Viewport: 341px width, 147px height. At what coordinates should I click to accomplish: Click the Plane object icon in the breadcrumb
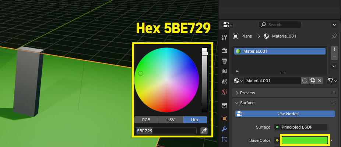tap(236, 36)
